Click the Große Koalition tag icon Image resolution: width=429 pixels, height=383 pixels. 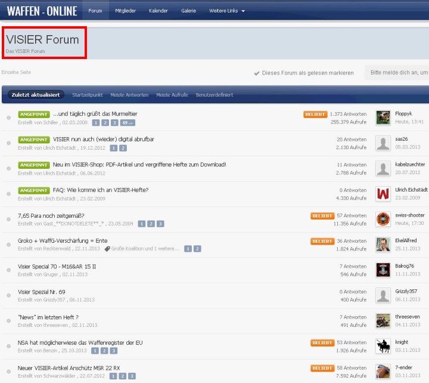[x=107, y=248]
